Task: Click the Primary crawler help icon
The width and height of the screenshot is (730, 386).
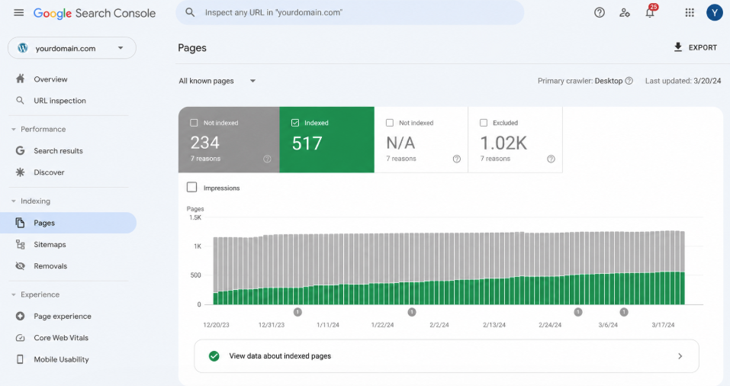Action: pos(629,81)
